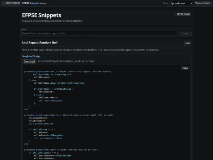Click the 'procedure procShiftHistory' code line
Viewport: 213px width, 160px height.
(62, 150)
